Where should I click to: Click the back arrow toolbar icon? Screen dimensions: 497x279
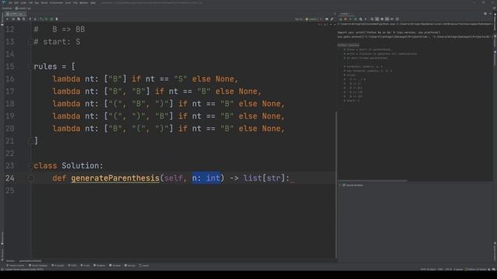(x=7, y=19)
